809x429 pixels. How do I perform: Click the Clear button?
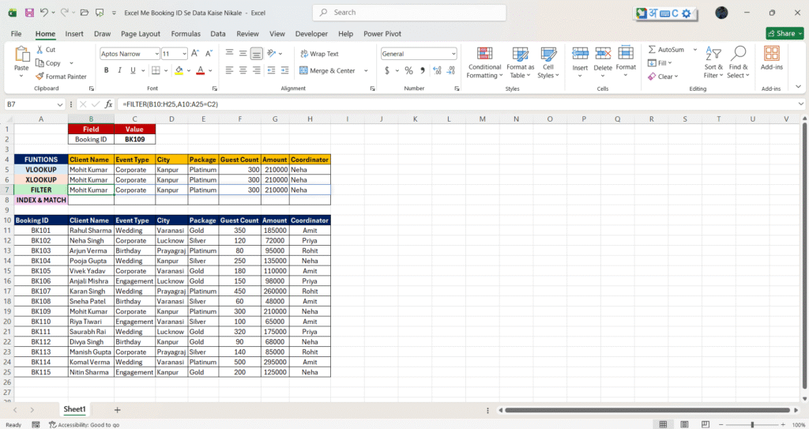(x=663, y=77)
